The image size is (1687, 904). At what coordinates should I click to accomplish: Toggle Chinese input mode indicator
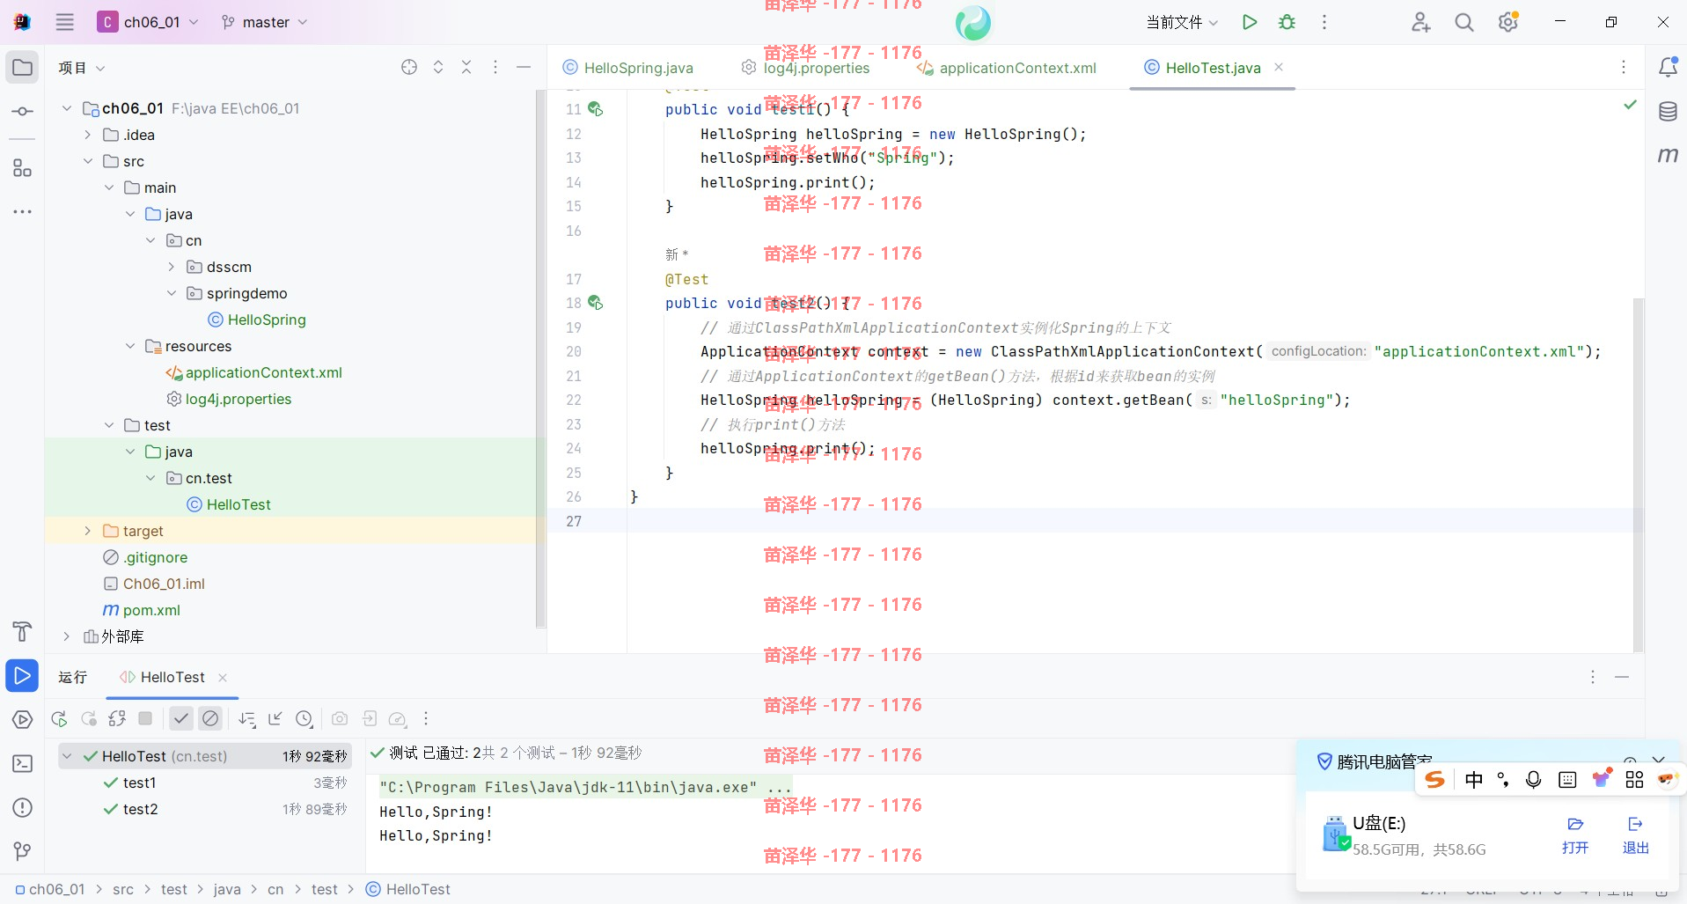coord(1474,780)
